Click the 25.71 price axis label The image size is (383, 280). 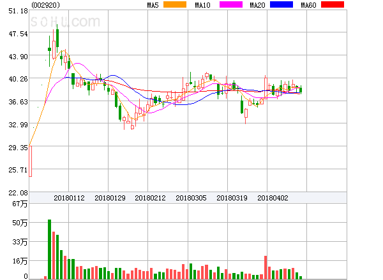pos(18,170)
